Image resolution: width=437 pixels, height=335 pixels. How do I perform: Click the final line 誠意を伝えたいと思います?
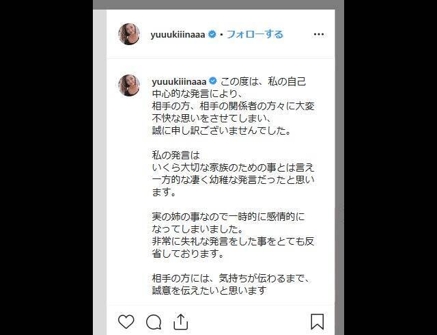coord(210,291)
